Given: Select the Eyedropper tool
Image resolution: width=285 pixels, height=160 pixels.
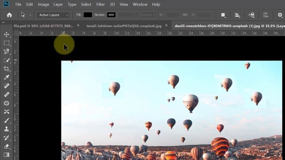Looking at the screenshot, I should [x=7, y=77].
